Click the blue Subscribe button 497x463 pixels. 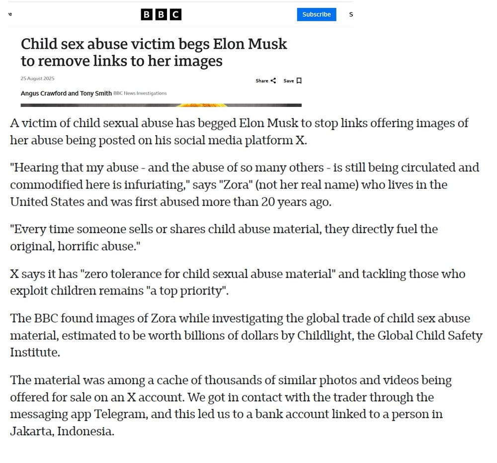click(x=316, y=14)
